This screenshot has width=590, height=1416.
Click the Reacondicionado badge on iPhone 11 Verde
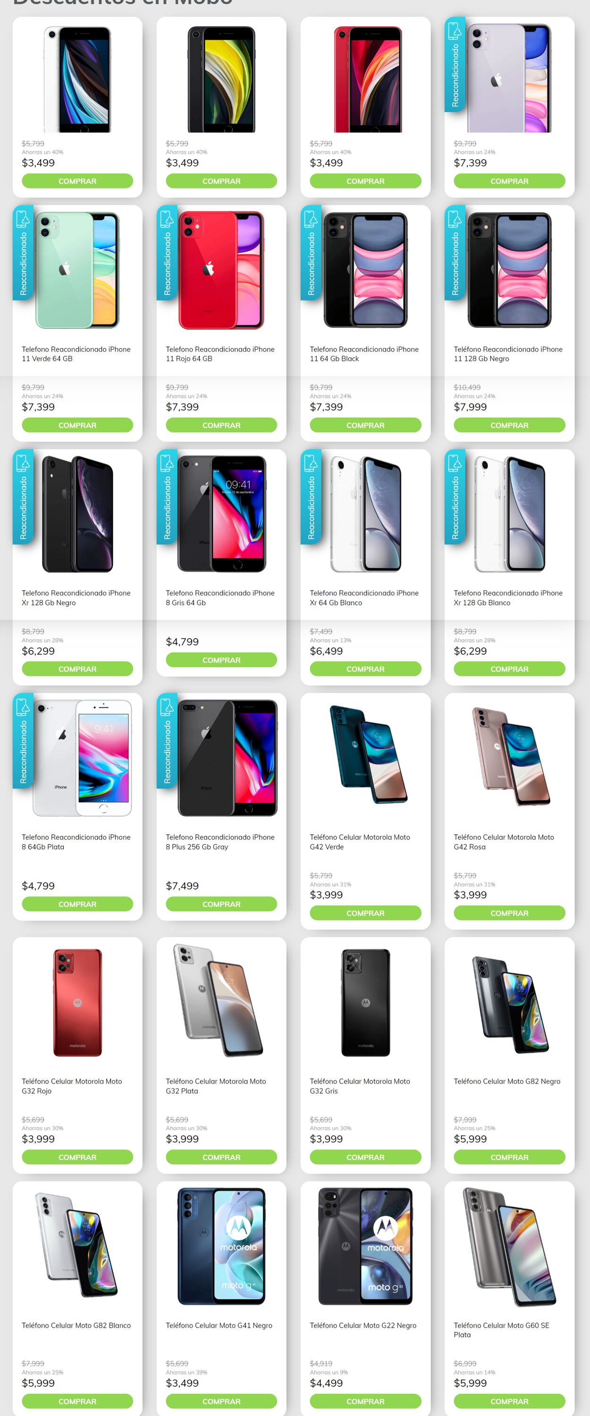pos(23,253)
